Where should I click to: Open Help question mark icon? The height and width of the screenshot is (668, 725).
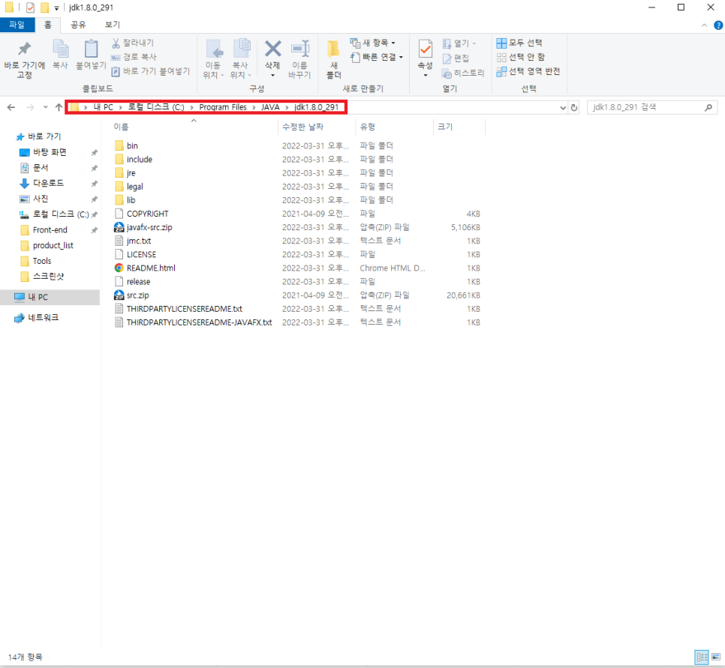point(718,25)
